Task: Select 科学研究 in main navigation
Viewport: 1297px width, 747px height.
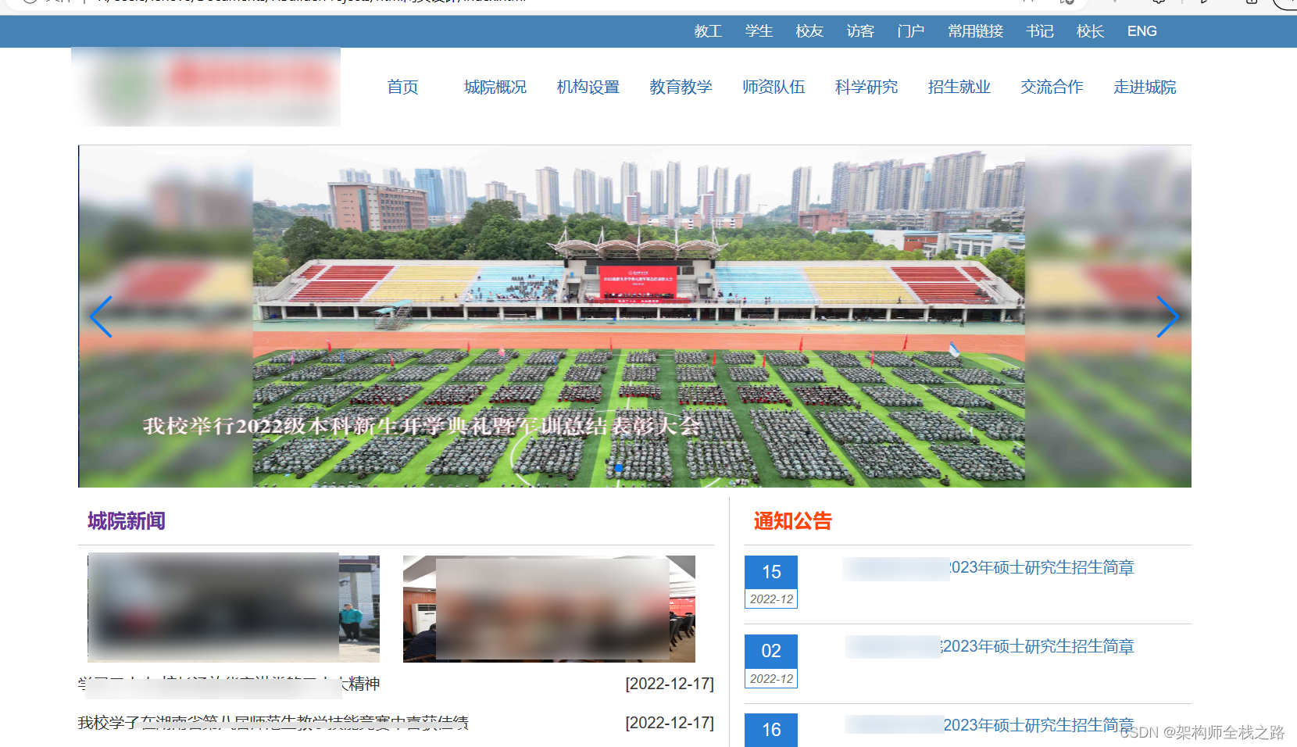Action: click(x=866, y=87)
